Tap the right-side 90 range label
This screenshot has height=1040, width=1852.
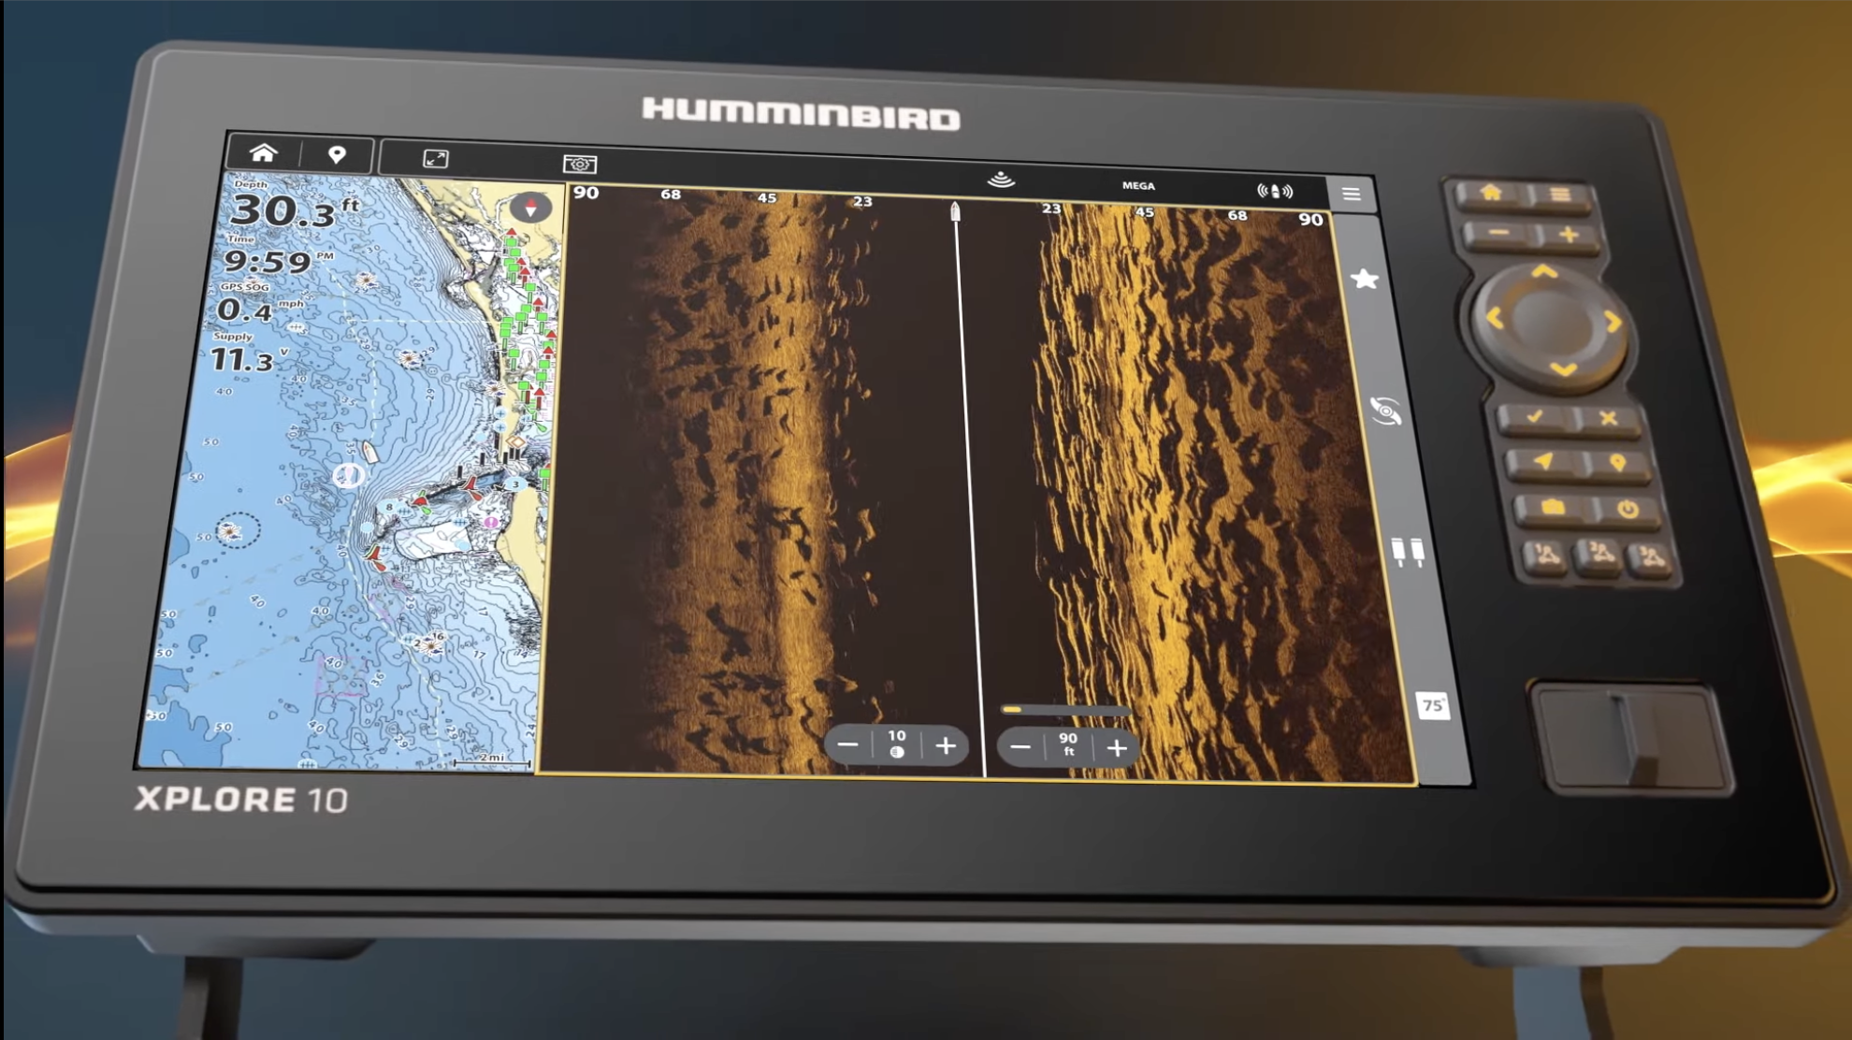click(x=1310, y=220)
